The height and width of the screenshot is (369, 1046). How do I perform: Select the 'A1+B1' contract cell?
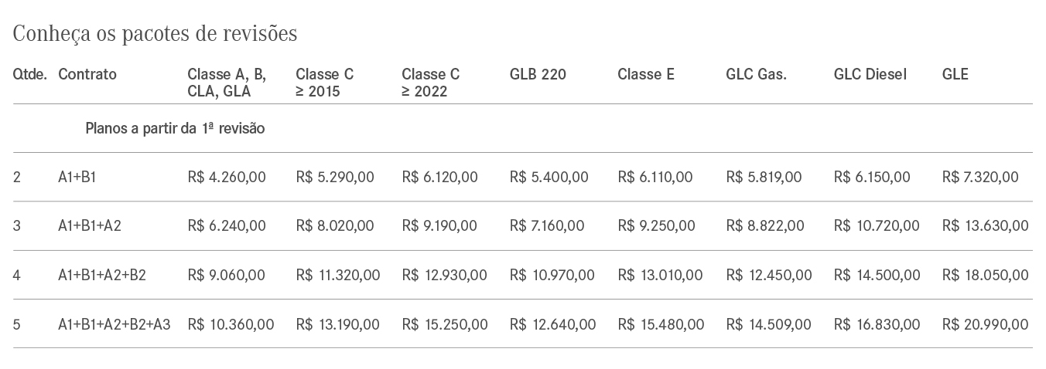click(x=77, y=178)
